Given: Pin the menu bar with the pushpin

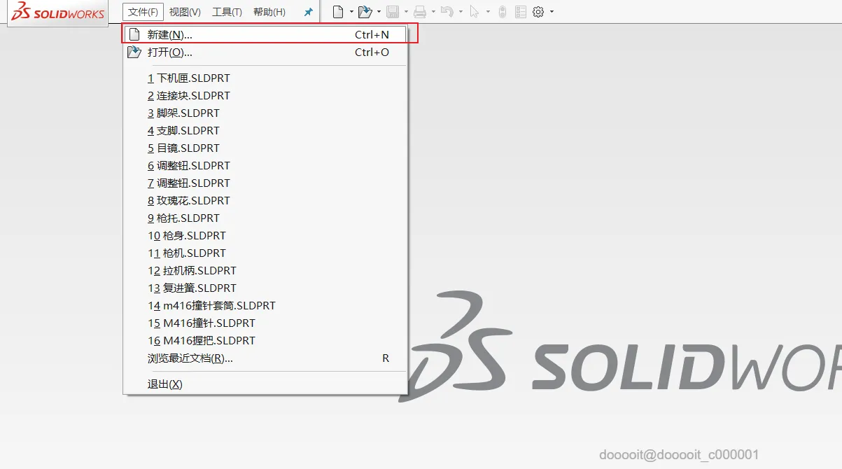Looking at the screenshot, I should tap(308, 12).
